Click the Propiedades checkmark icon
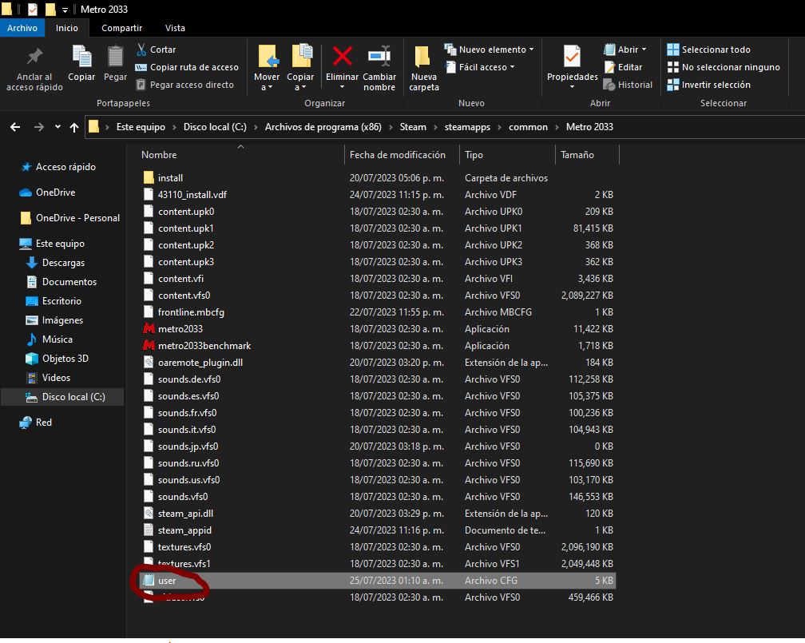Image resolution: width=805 pixels, height=643 pixels. tap(572, 57)
